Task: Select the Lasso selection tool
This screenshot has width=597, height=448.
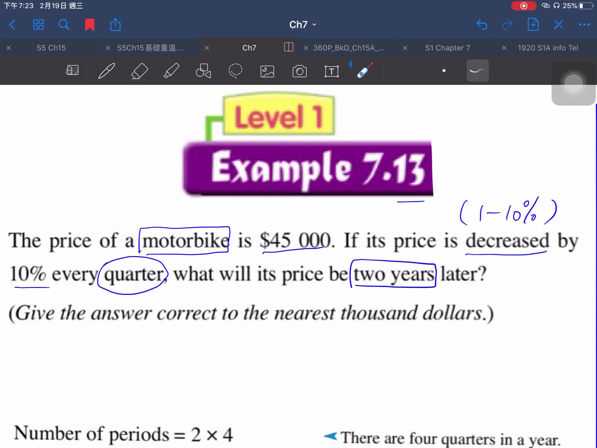Action: pyautogui.click(x=235, y=71)
